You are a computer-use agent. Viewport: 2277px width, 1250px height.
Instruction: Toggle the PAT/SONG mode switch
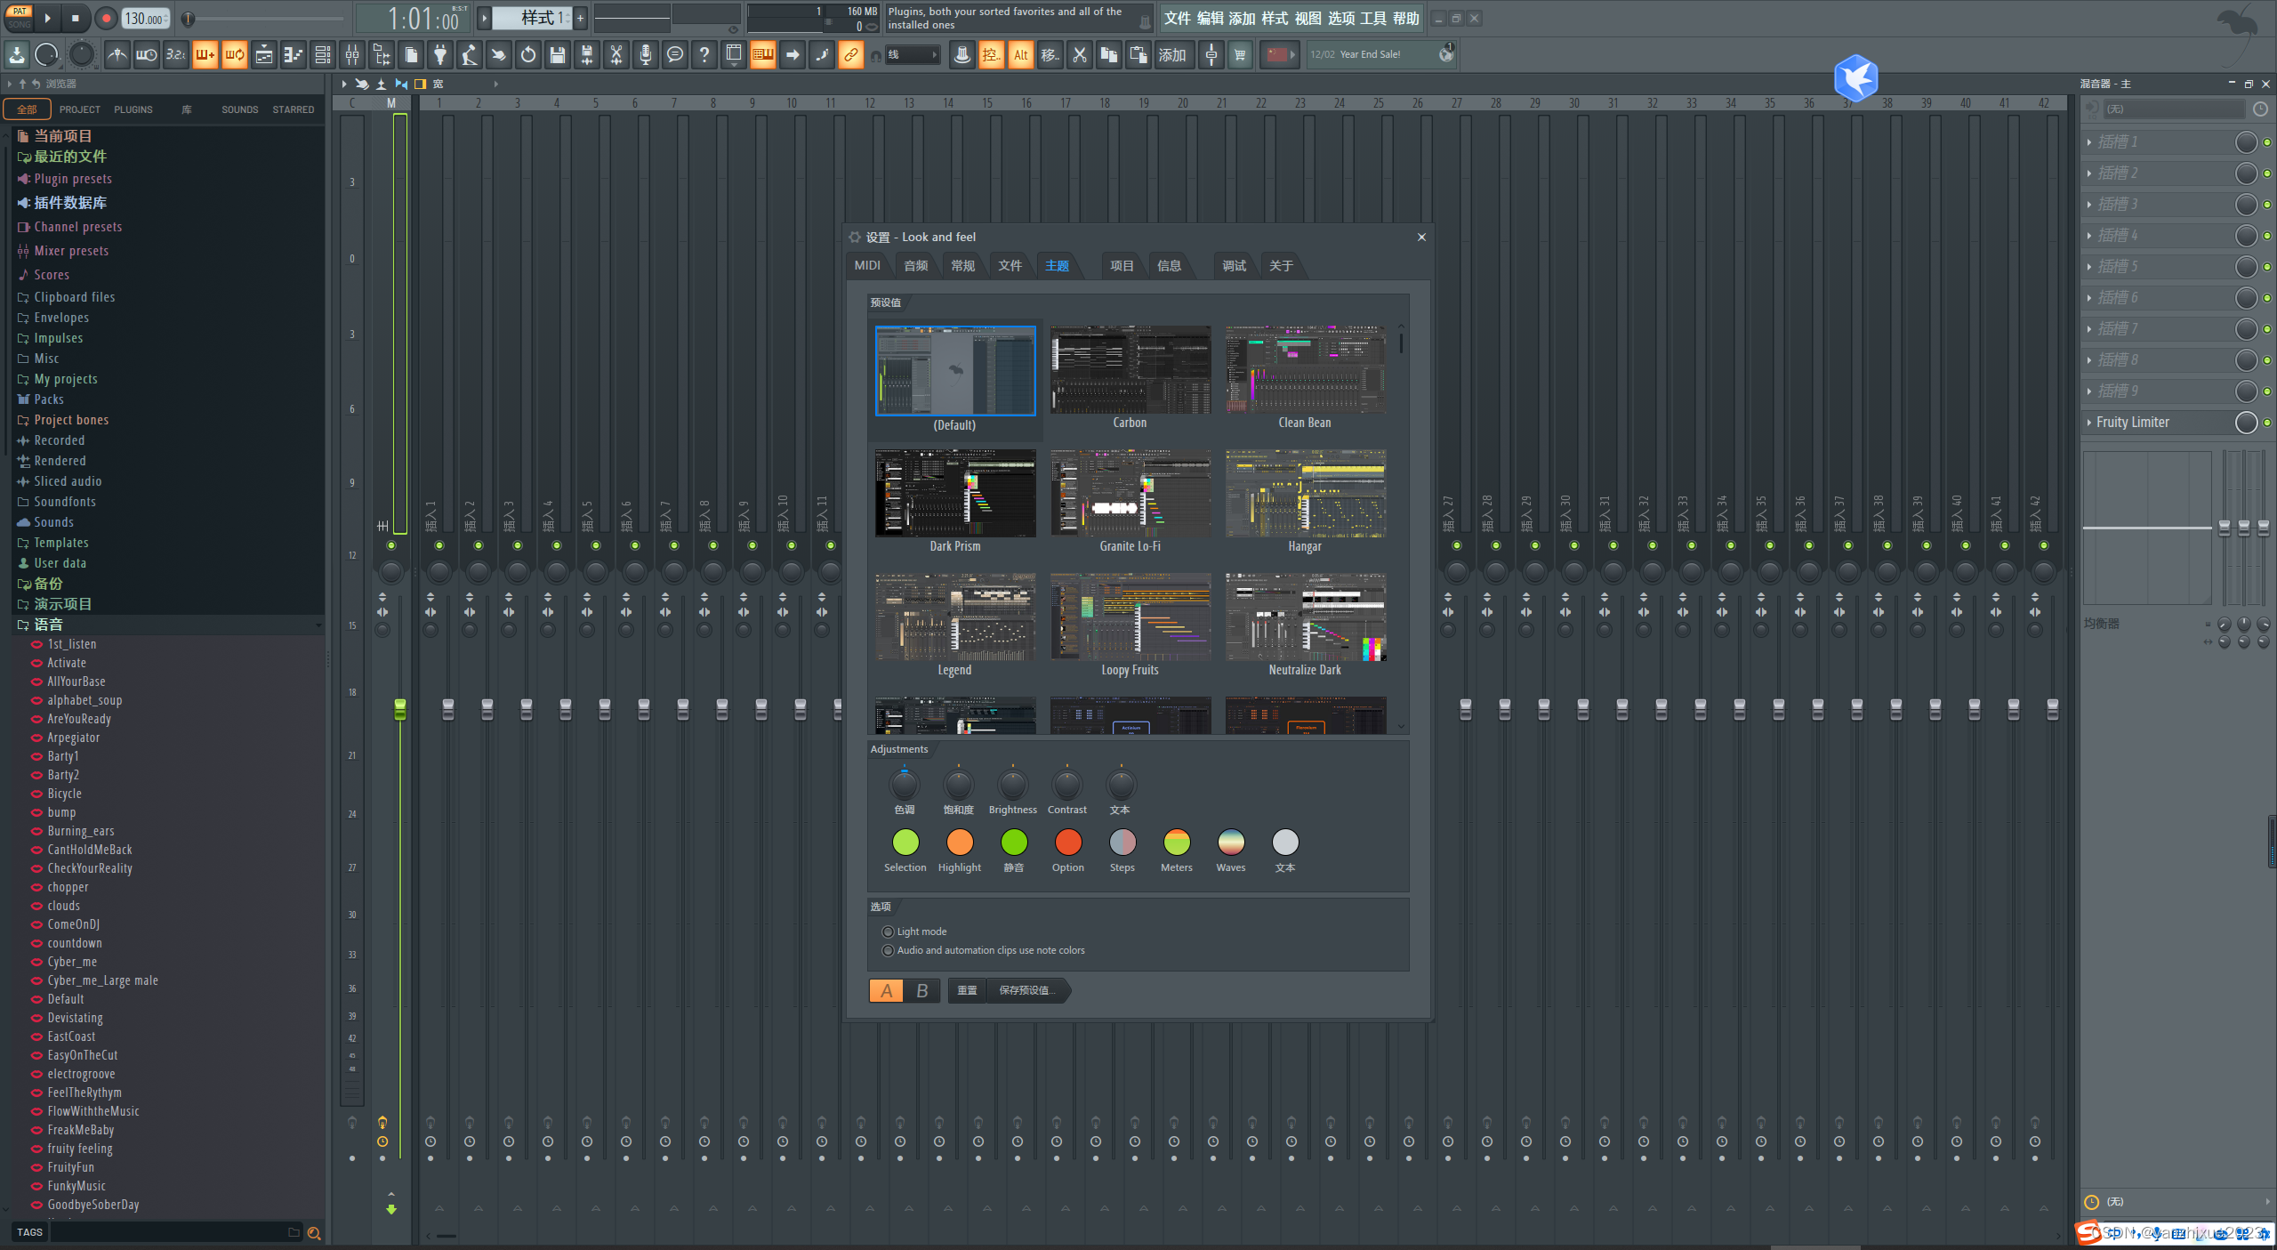(x=19, y=18)
